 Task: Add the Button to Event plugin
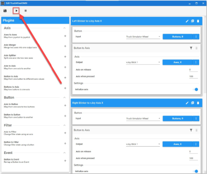click(x=65, y=161)
